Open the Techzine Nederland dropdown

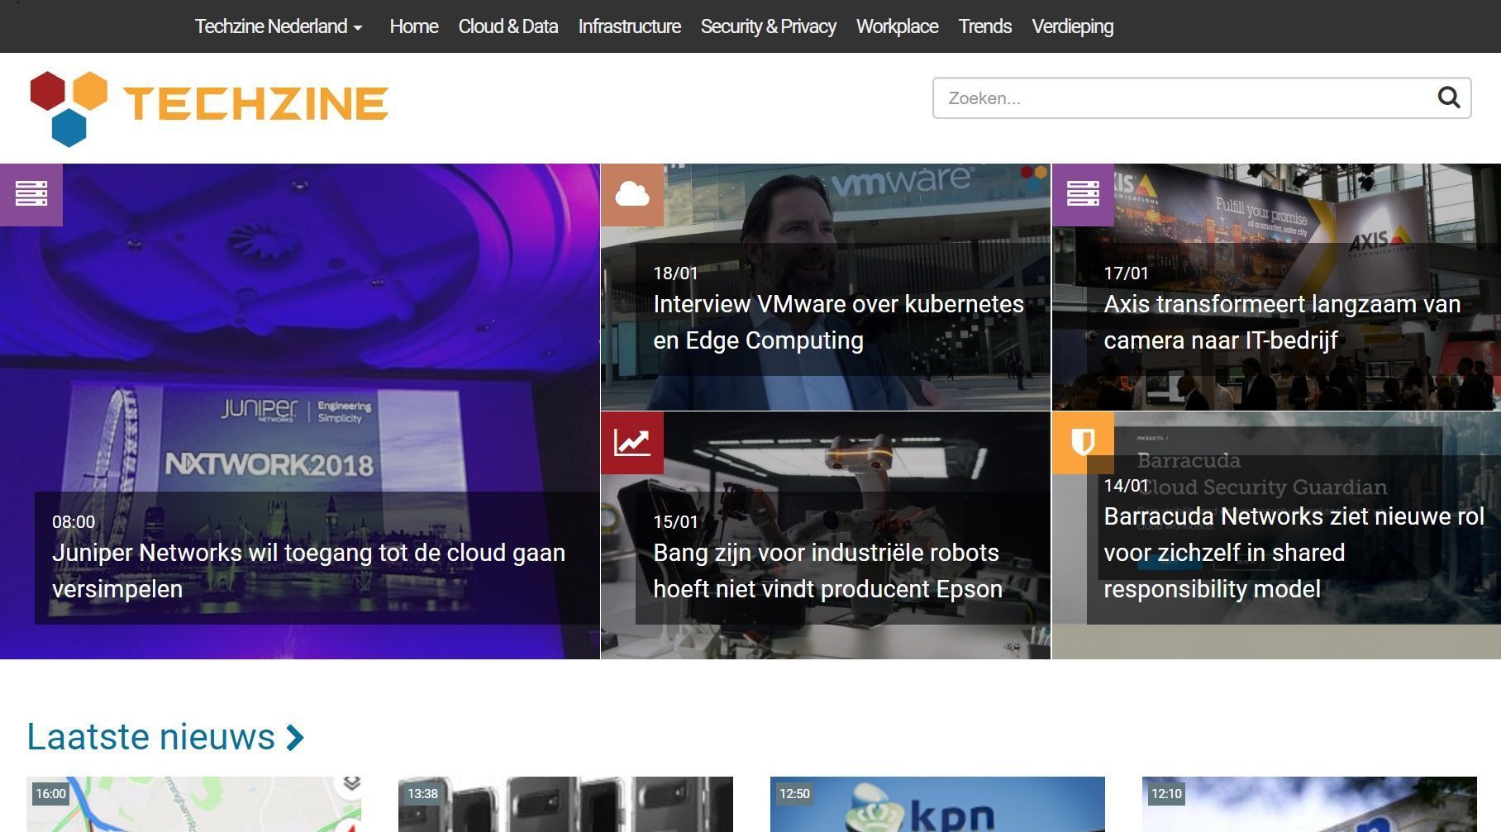tap(279, 26)
